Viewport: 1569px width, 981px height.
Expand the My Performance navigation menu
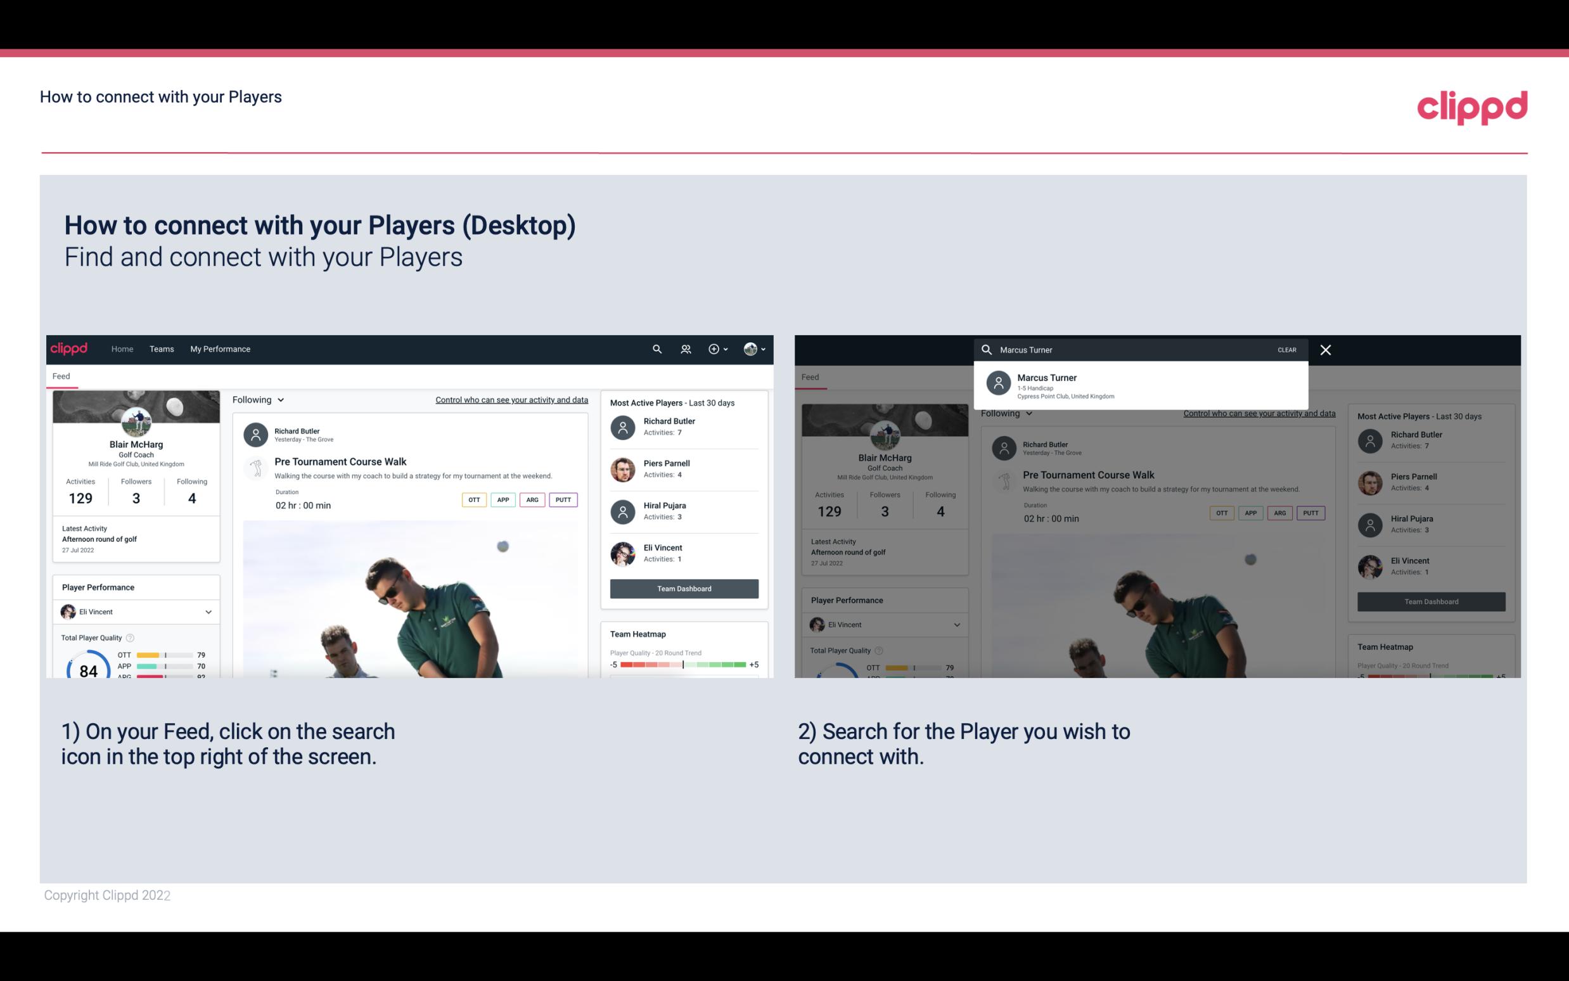point(219,348)
